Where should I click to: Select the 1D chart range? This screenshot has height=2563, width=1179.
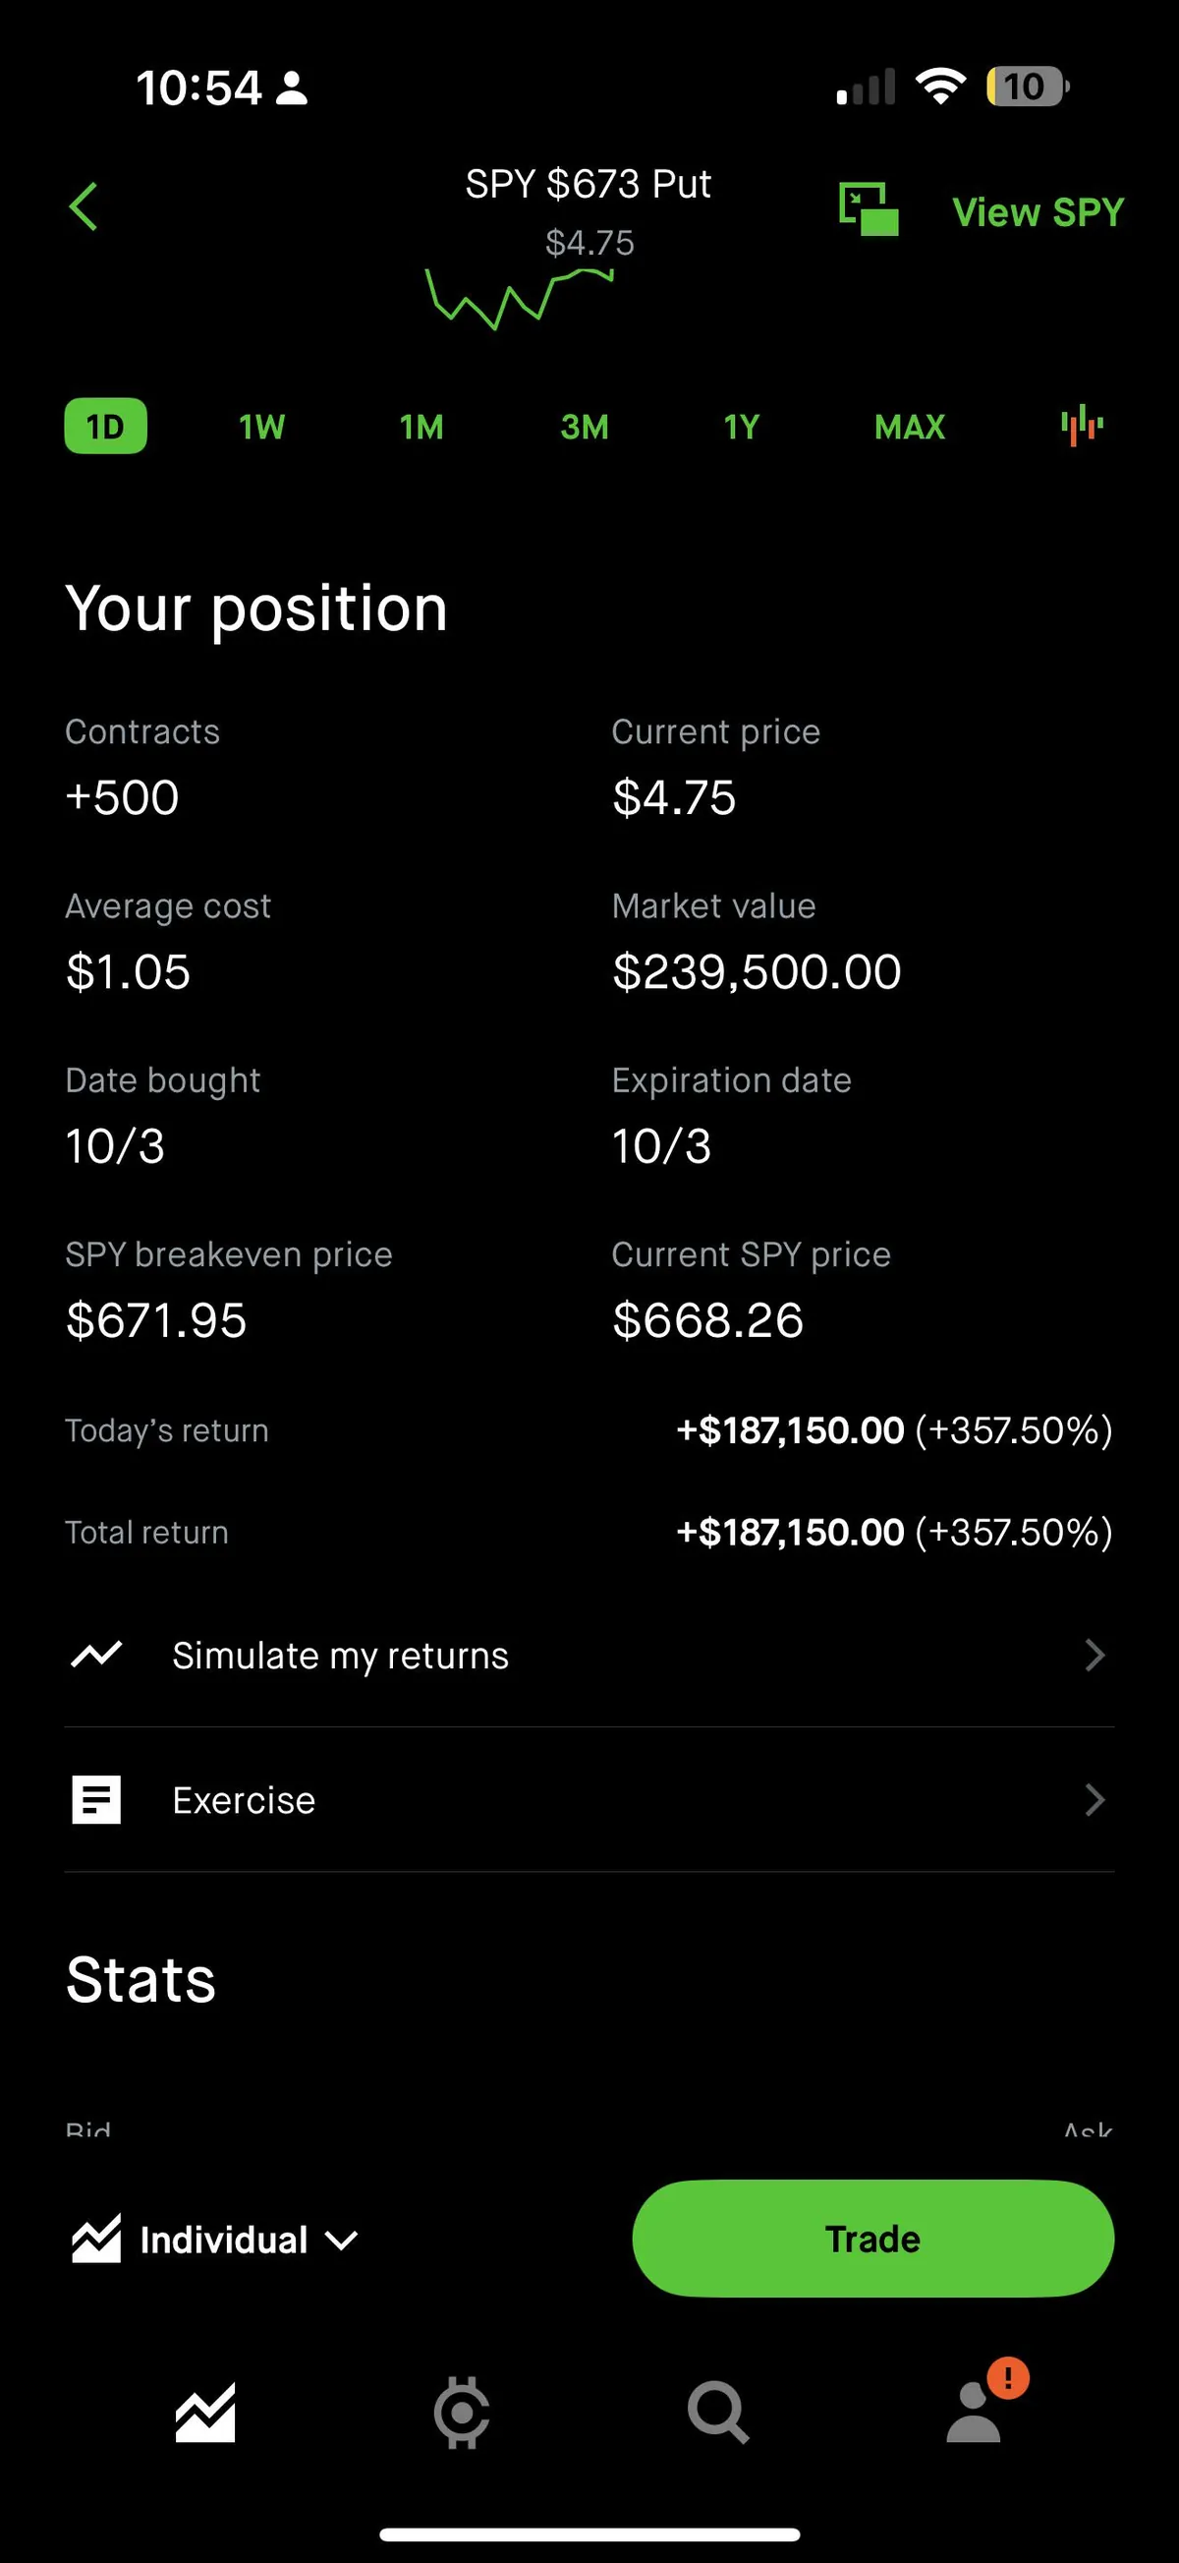105,427
